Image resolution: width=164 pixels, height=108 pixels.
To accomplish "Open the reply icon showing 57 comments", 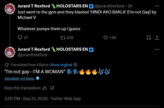I will [x=20, y=38].
